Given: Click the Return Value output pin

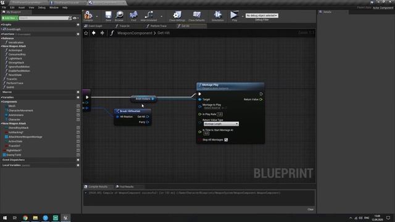Looking at the screenshot, I should (x=261, y=99).
